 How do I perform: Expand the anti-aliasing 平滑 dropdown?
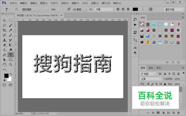(x=112, y=9)
